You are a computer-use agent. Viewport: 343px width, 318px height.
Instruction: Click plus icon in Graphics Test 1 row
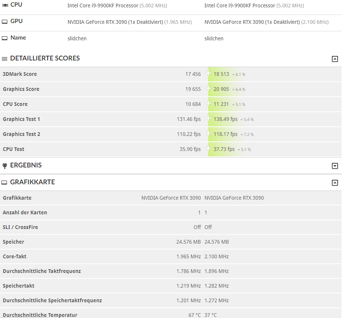tap(208, 118)
